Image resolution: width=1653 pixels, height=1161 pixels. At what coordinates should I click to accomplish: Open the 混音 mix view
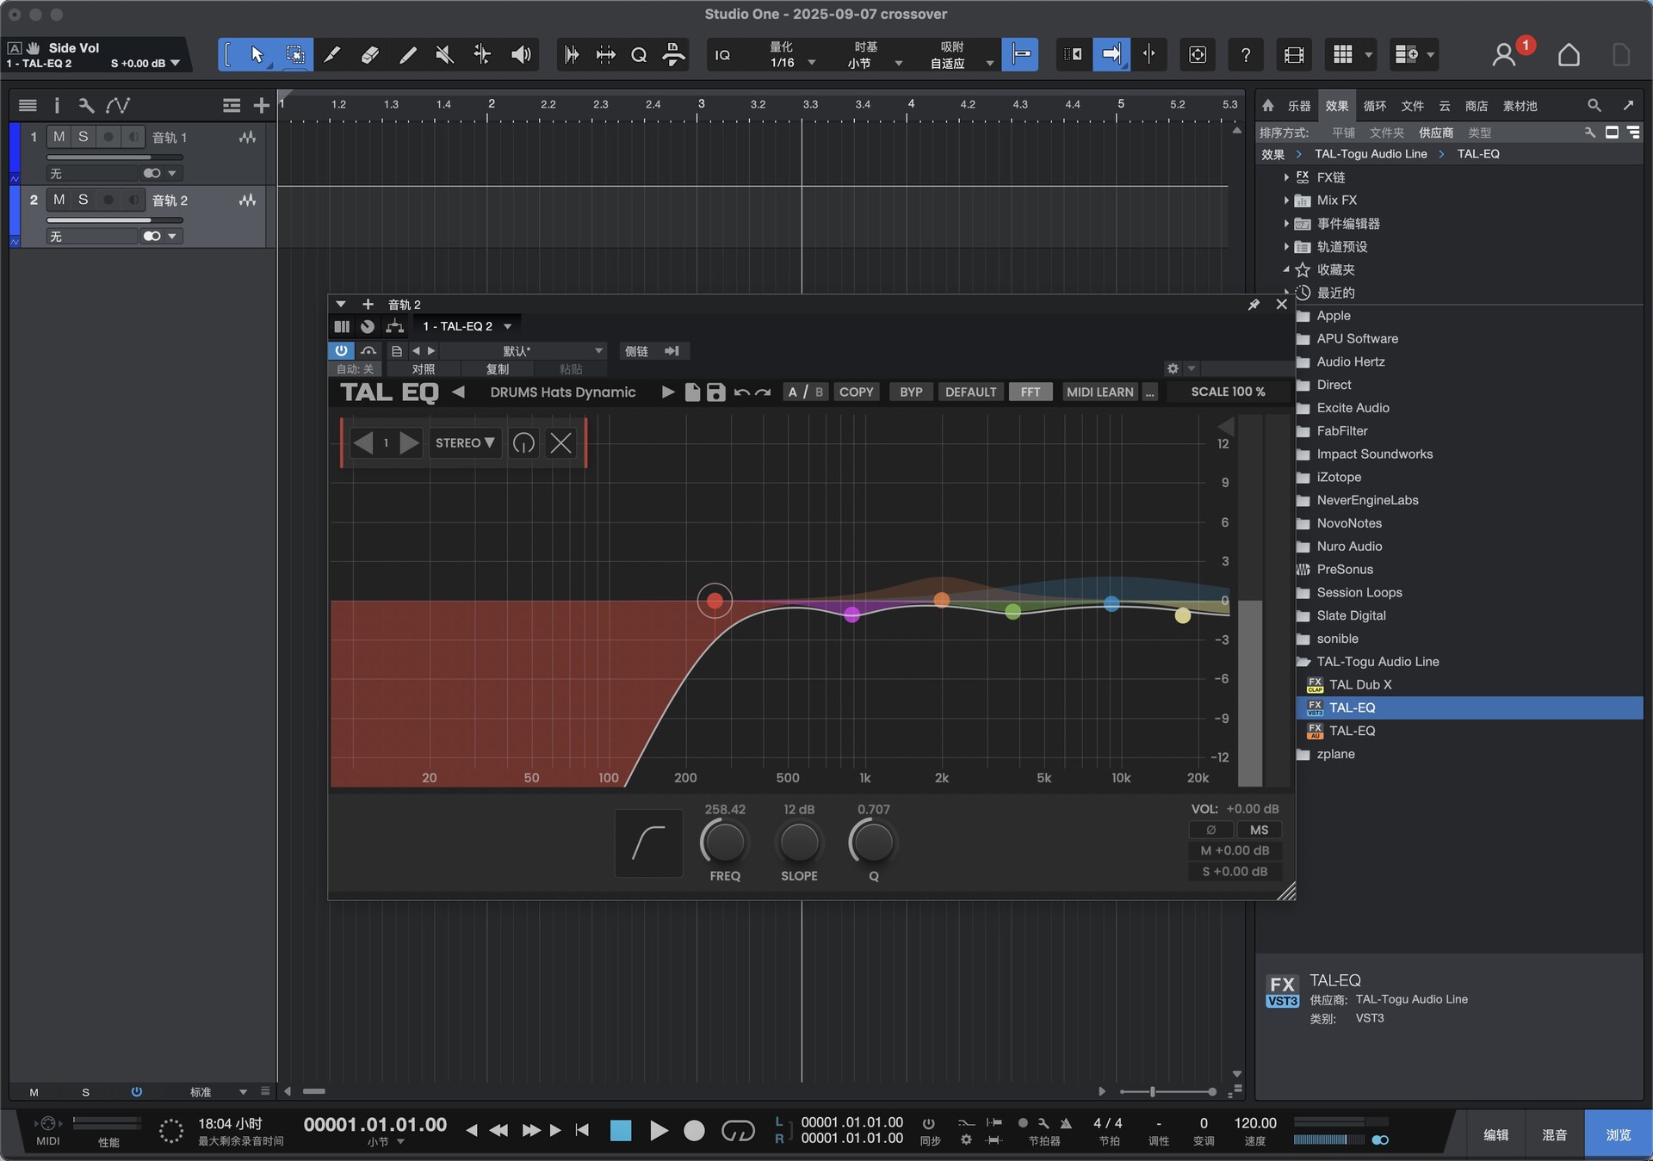tap(1554, 1135)
